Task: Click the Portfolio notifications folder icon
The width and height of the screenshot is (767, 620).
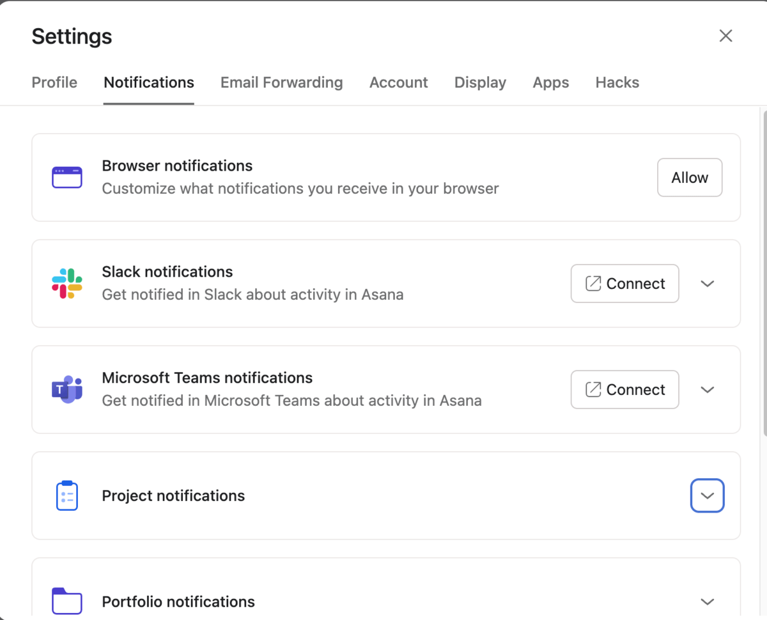Action: (66, 601)
